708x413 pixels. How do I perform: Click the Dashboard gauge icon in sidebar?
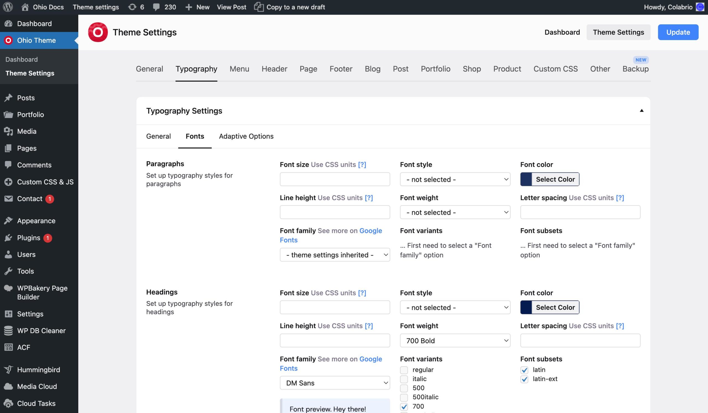(8, 23)
